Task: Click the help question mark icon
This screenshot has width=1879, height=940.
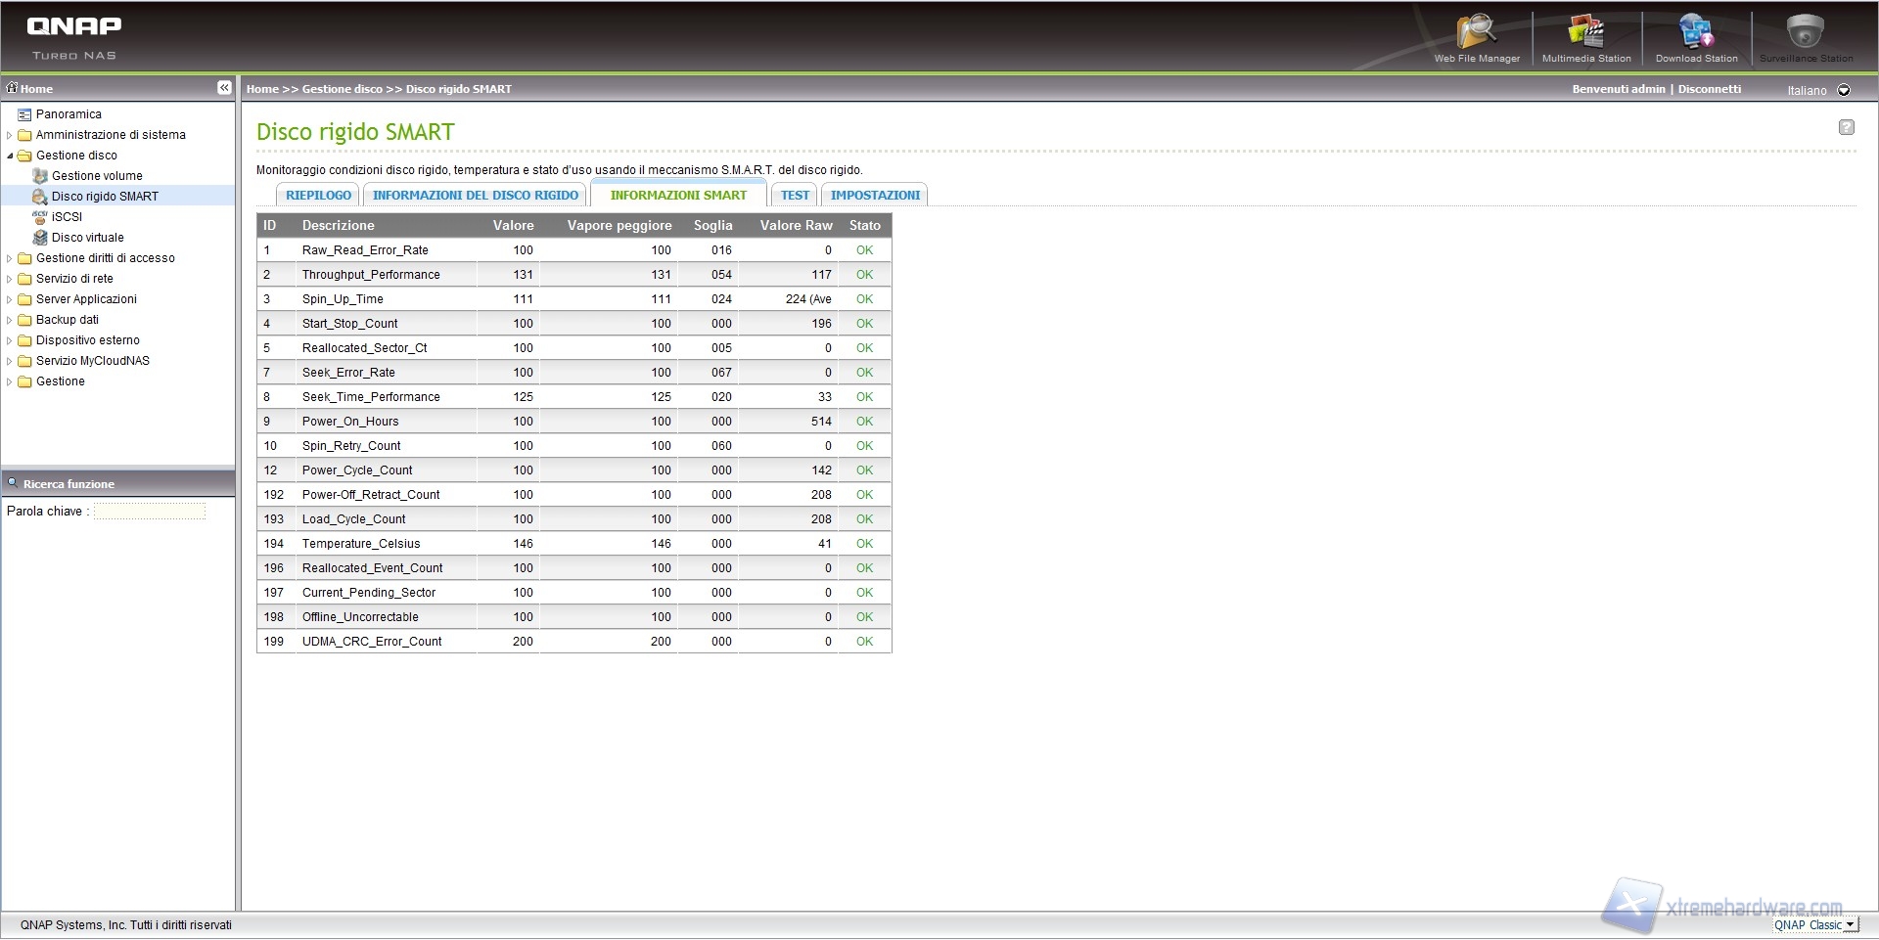Action: [1846, 127]
